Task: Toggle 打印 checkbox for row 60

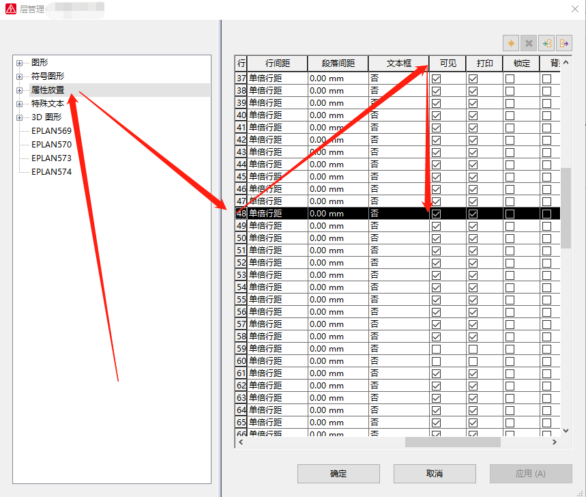Action: (x=473, y=361)
